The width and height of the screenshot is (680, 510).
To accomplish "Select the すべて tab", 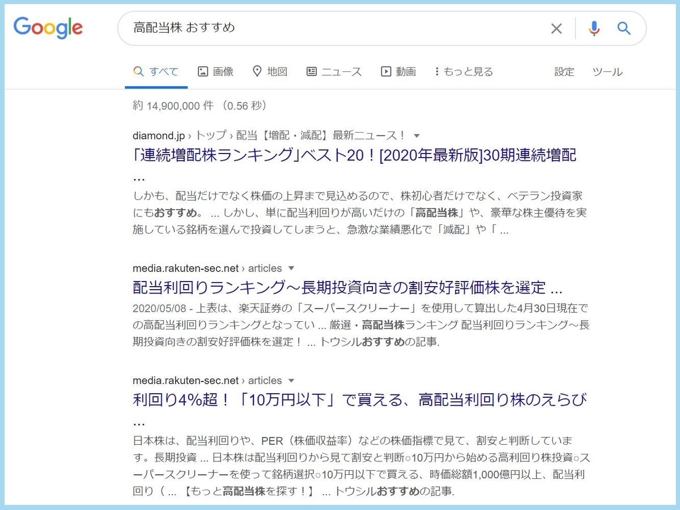I will pyautogui.click(x=156, y=72).
